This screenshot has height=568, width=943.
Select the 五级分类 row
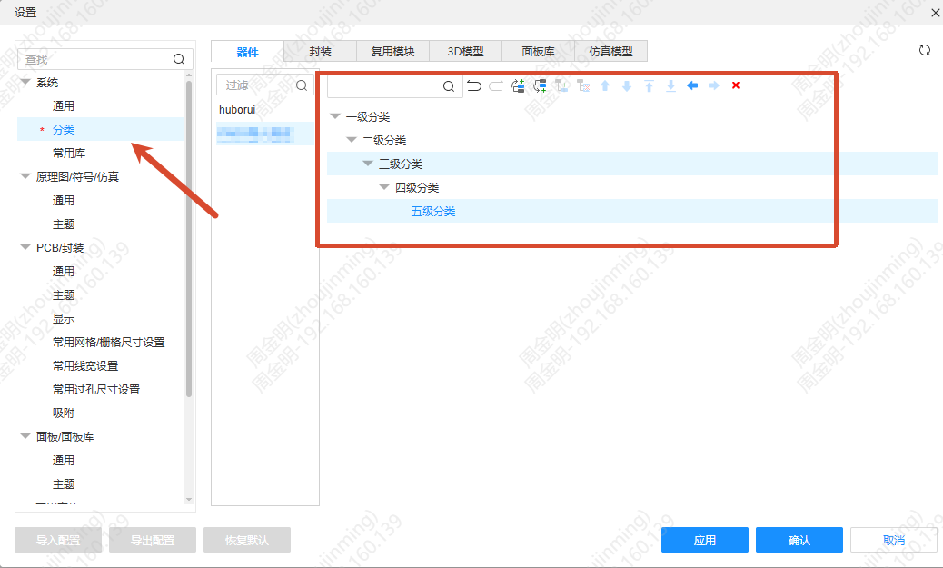tap(632, 211)
